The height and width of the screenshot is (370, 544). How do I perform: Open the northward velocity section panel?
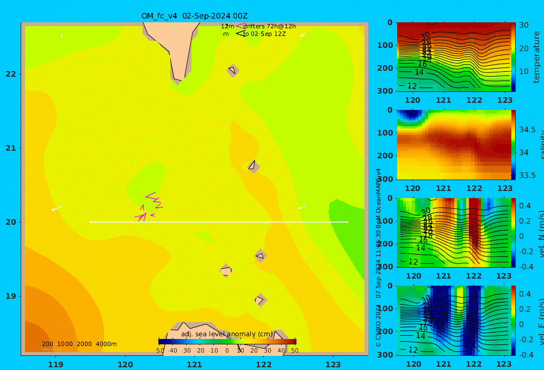coord(454,232)
